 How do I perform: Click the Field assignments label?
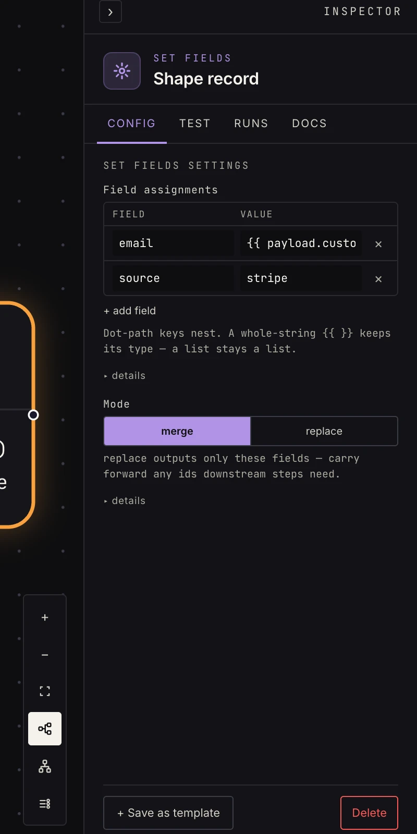click(x=161, y=190)
